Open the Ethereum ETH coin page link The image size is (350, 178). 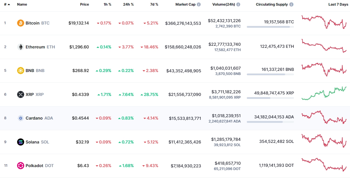click(x=40, y=47)
